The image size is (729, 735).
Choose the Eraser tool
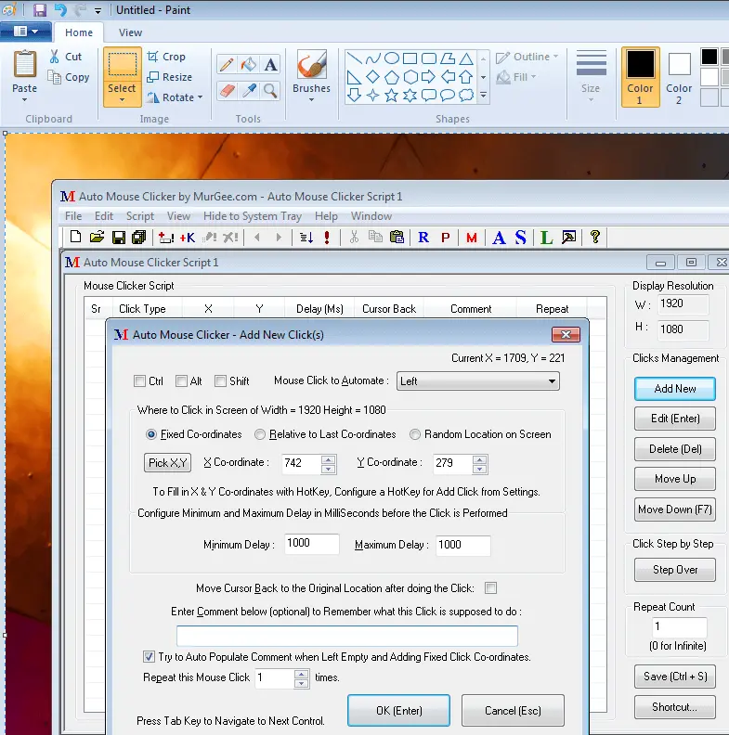227,90
